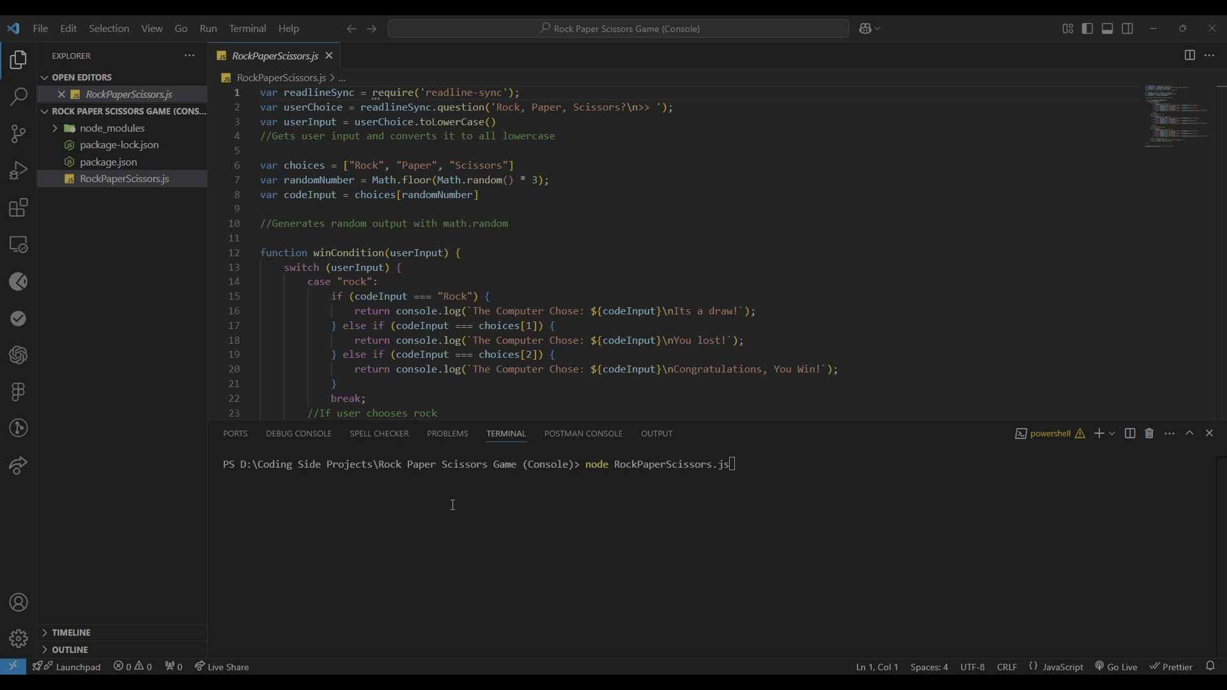Toggle the primary side bar layout button
Image resolution: width=1227 pixels, height=690 pixels.
coord(1087,29)
